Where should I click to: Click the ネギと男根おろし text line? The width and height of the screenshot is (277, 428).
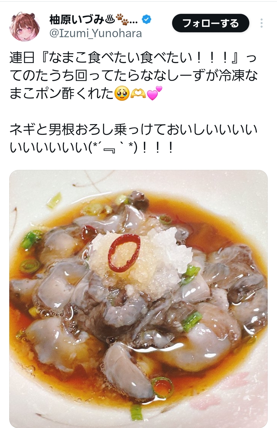pyautogui.click(x=133, y=129)
